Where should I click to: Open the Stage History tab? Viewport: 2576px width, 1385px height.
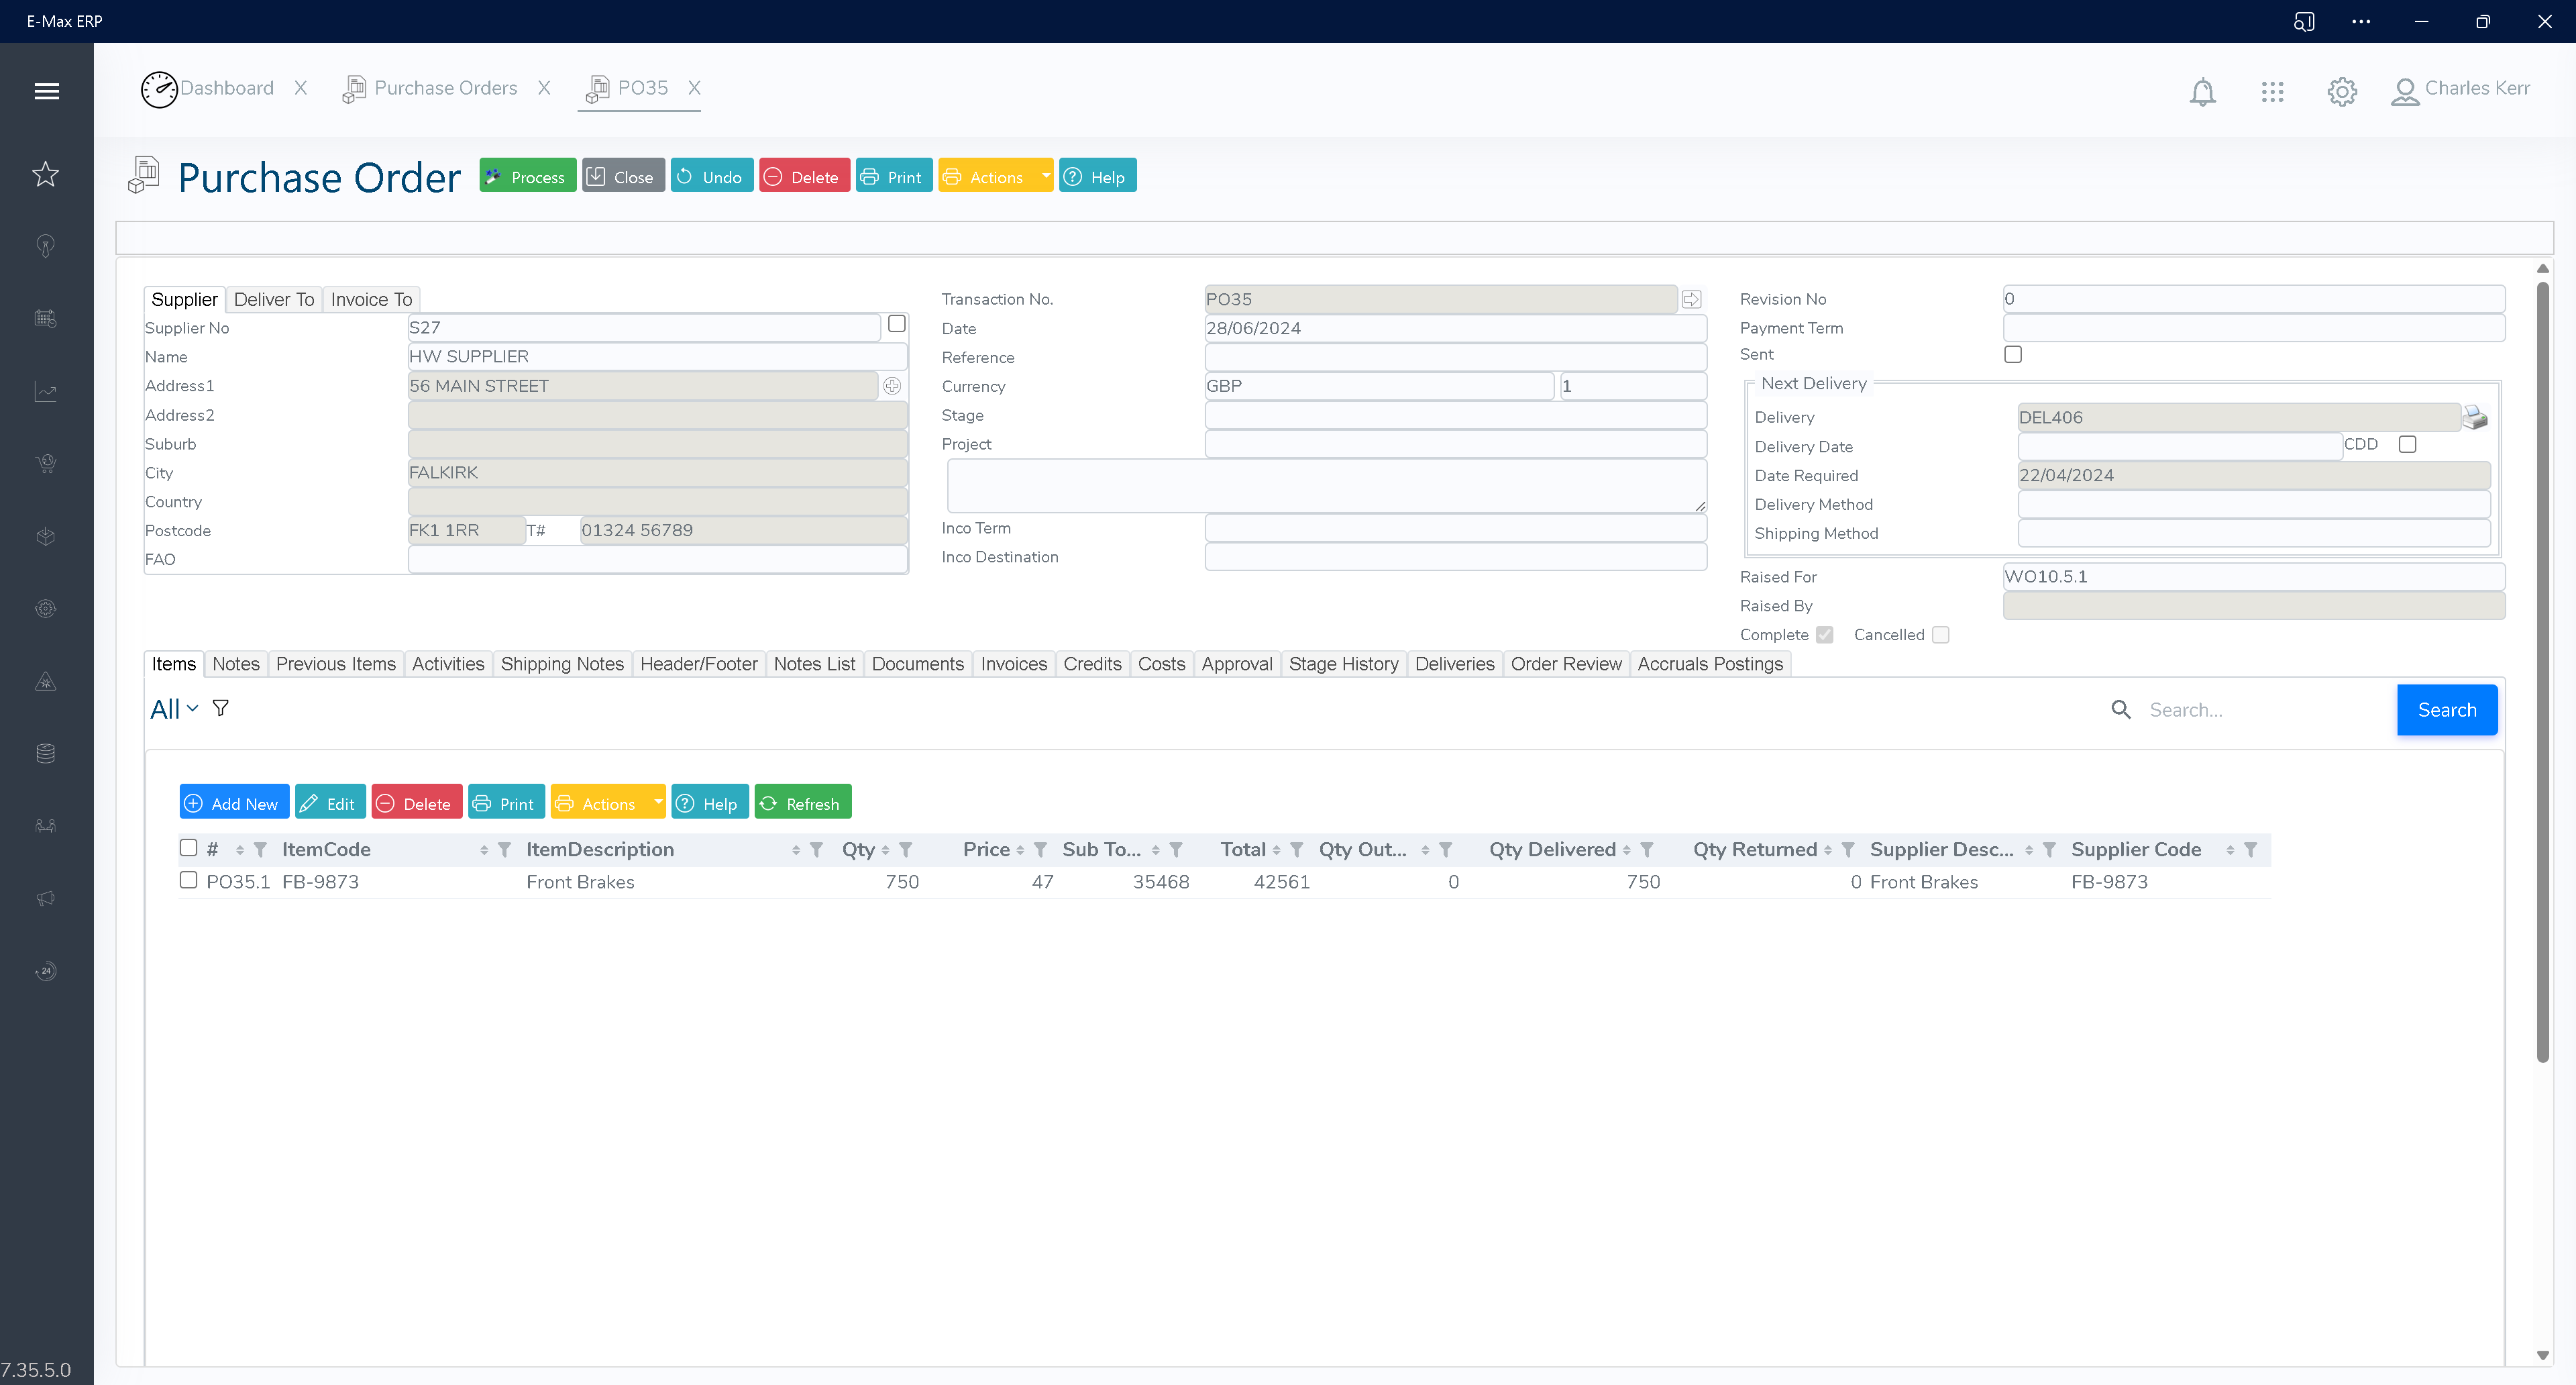[x=1343, y=663]
